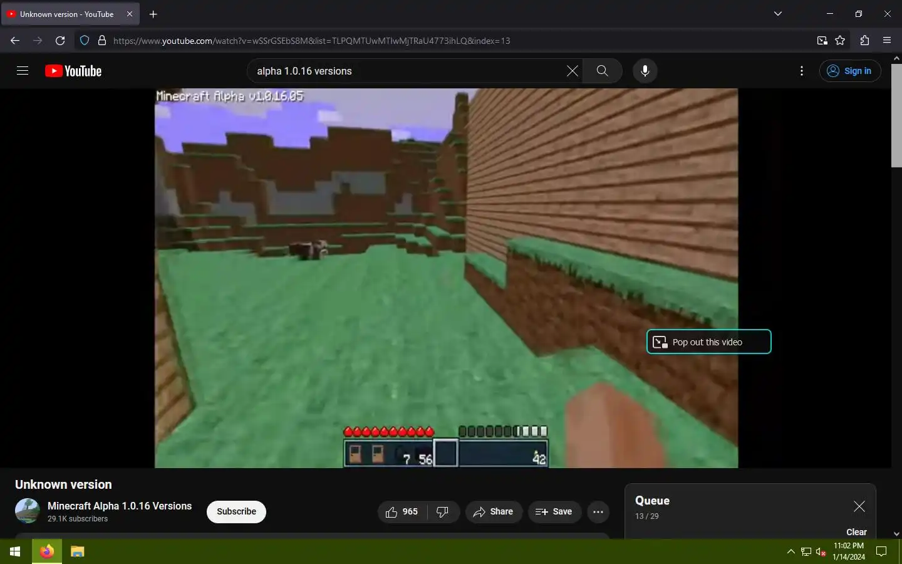Click the Unknown version video title
902x564 pixels.
[x=63, y=484]
